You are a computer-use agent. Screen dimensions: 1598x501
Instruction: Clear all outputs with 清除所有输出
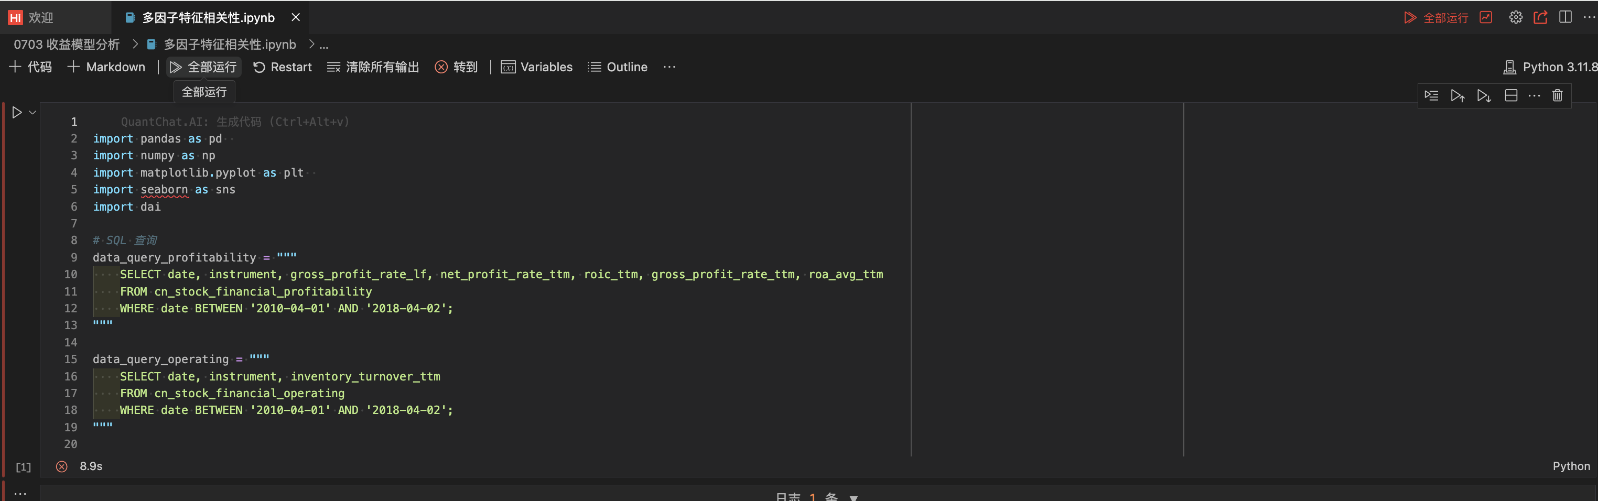point(373,67)
